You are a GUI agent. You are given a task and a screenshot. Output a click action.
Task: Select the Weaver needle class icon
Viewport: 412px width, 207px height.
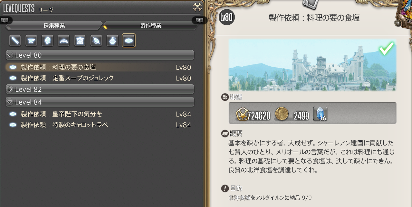pos(96,40)
